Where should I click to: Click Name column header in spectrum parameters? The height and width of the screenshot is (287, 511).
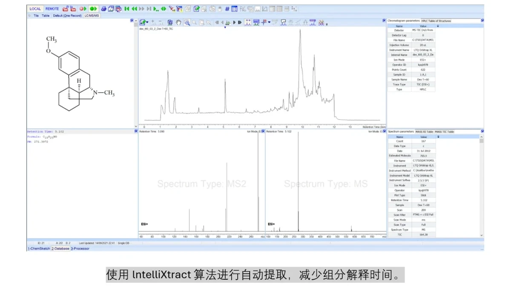[399, 137]
